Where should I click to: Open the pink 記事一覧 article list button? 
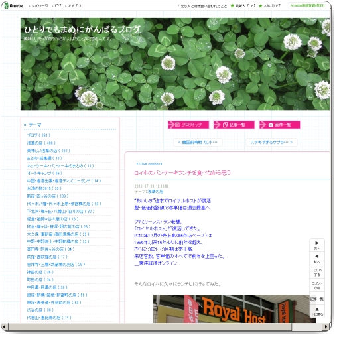234,125
